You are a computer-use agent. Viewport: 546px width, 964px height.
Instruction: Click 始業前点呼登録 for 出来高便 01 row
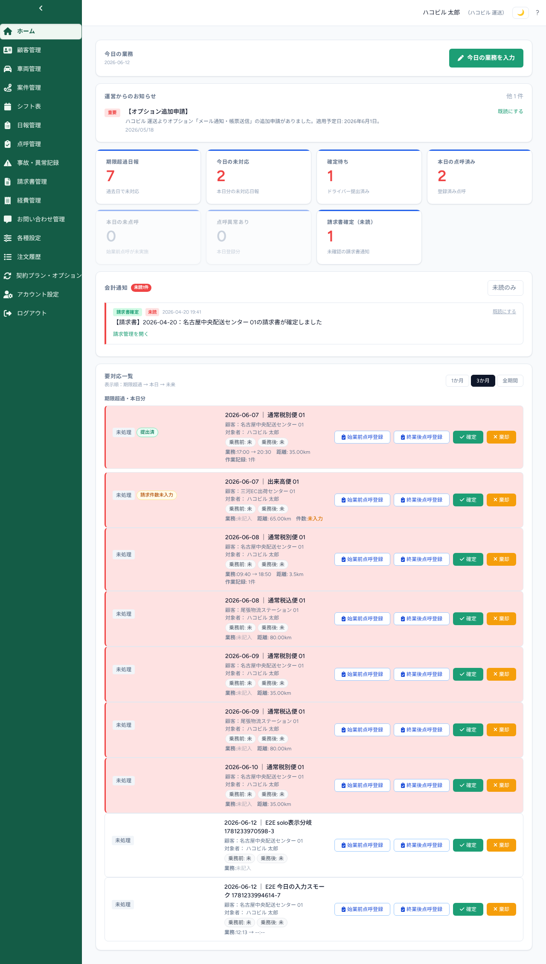pyautogui.click(x=362, y=500)
